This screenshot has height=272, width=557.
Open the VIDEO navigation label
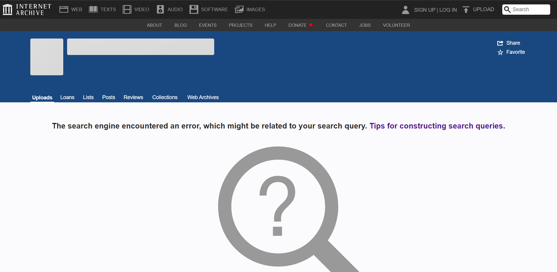[142, 9]
